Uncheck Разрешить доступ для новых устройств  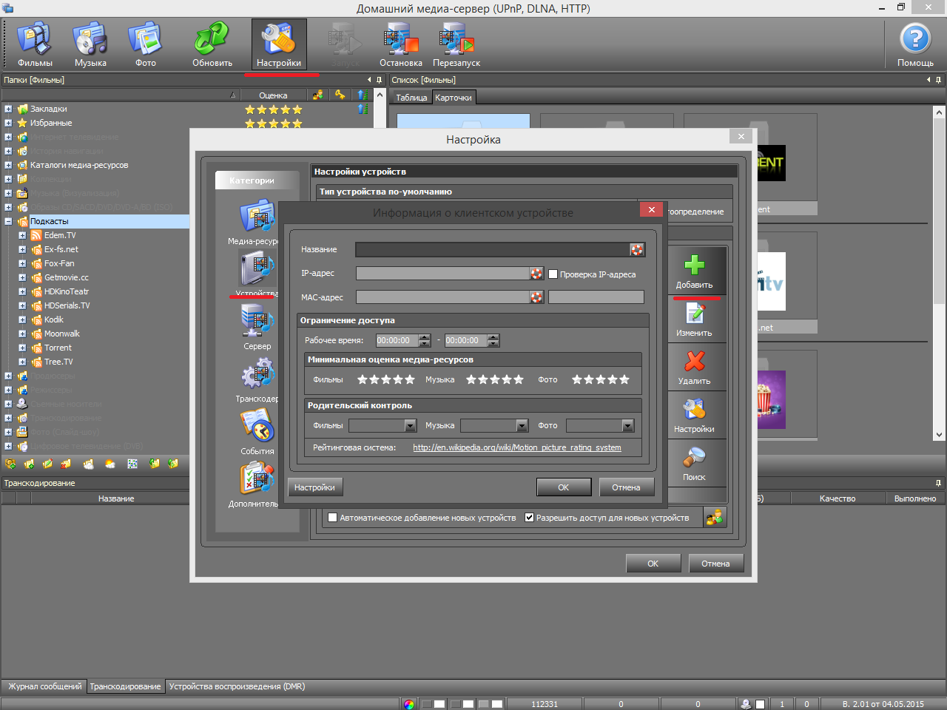coord(530,518)
